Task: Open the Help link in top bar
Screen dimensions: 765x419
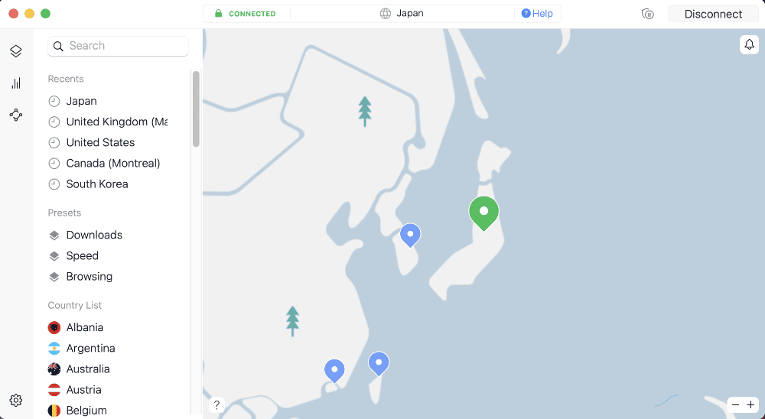Action: 537,14
